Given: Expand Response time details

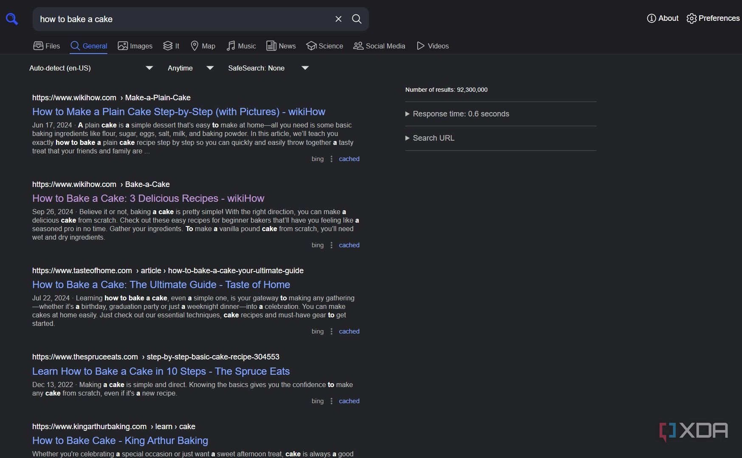Looking at the screenshot, I should click(x=457, y=114).
